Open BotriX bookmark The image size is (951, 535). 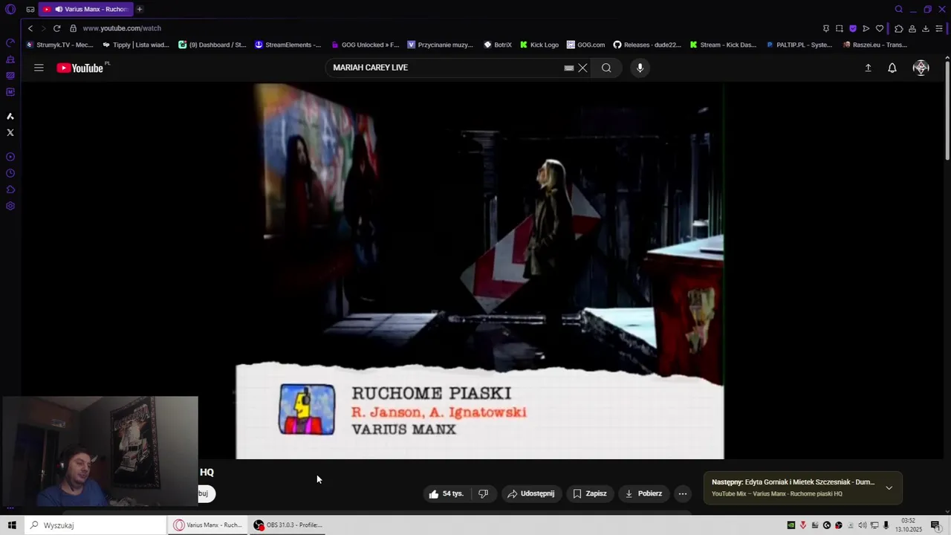click(x=498, y=45)
